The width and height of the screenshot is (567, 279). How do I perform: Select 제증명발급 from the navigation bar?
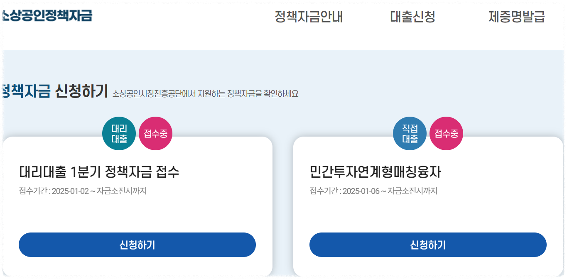[517, 17]
